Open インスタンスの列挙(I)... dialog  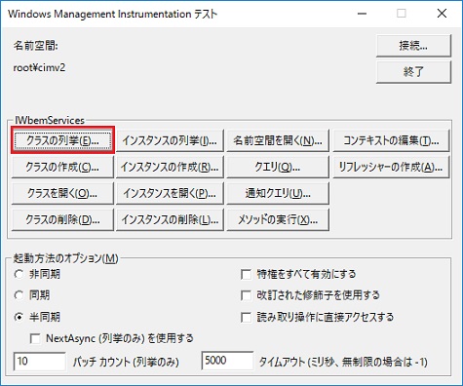(170, 140)
